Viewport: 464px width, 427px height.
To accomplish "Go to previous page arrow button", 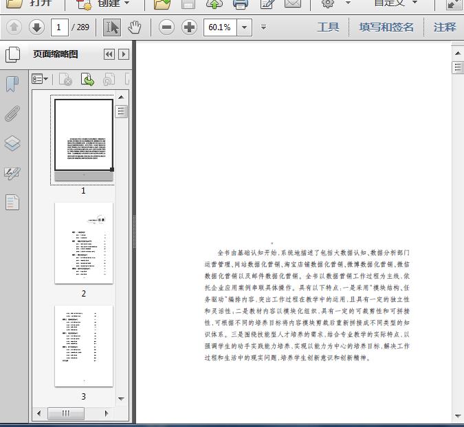I will point(14,27).
